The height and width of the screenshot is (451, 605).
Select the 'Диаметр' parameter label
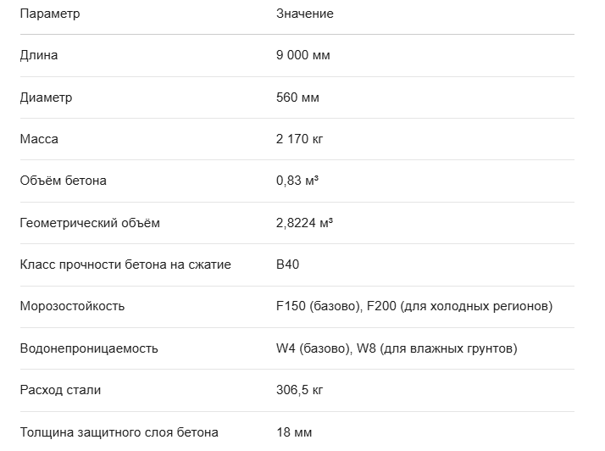coord(46,97)
